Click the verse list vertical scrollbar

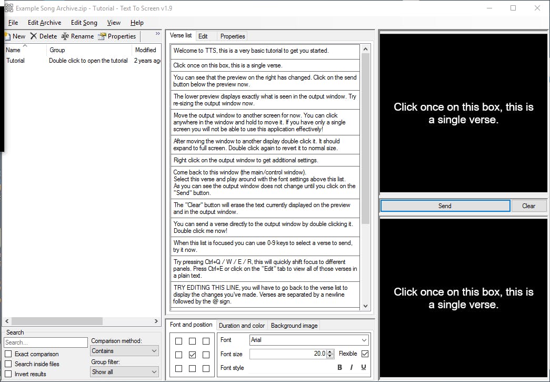[x=365, y=137]
